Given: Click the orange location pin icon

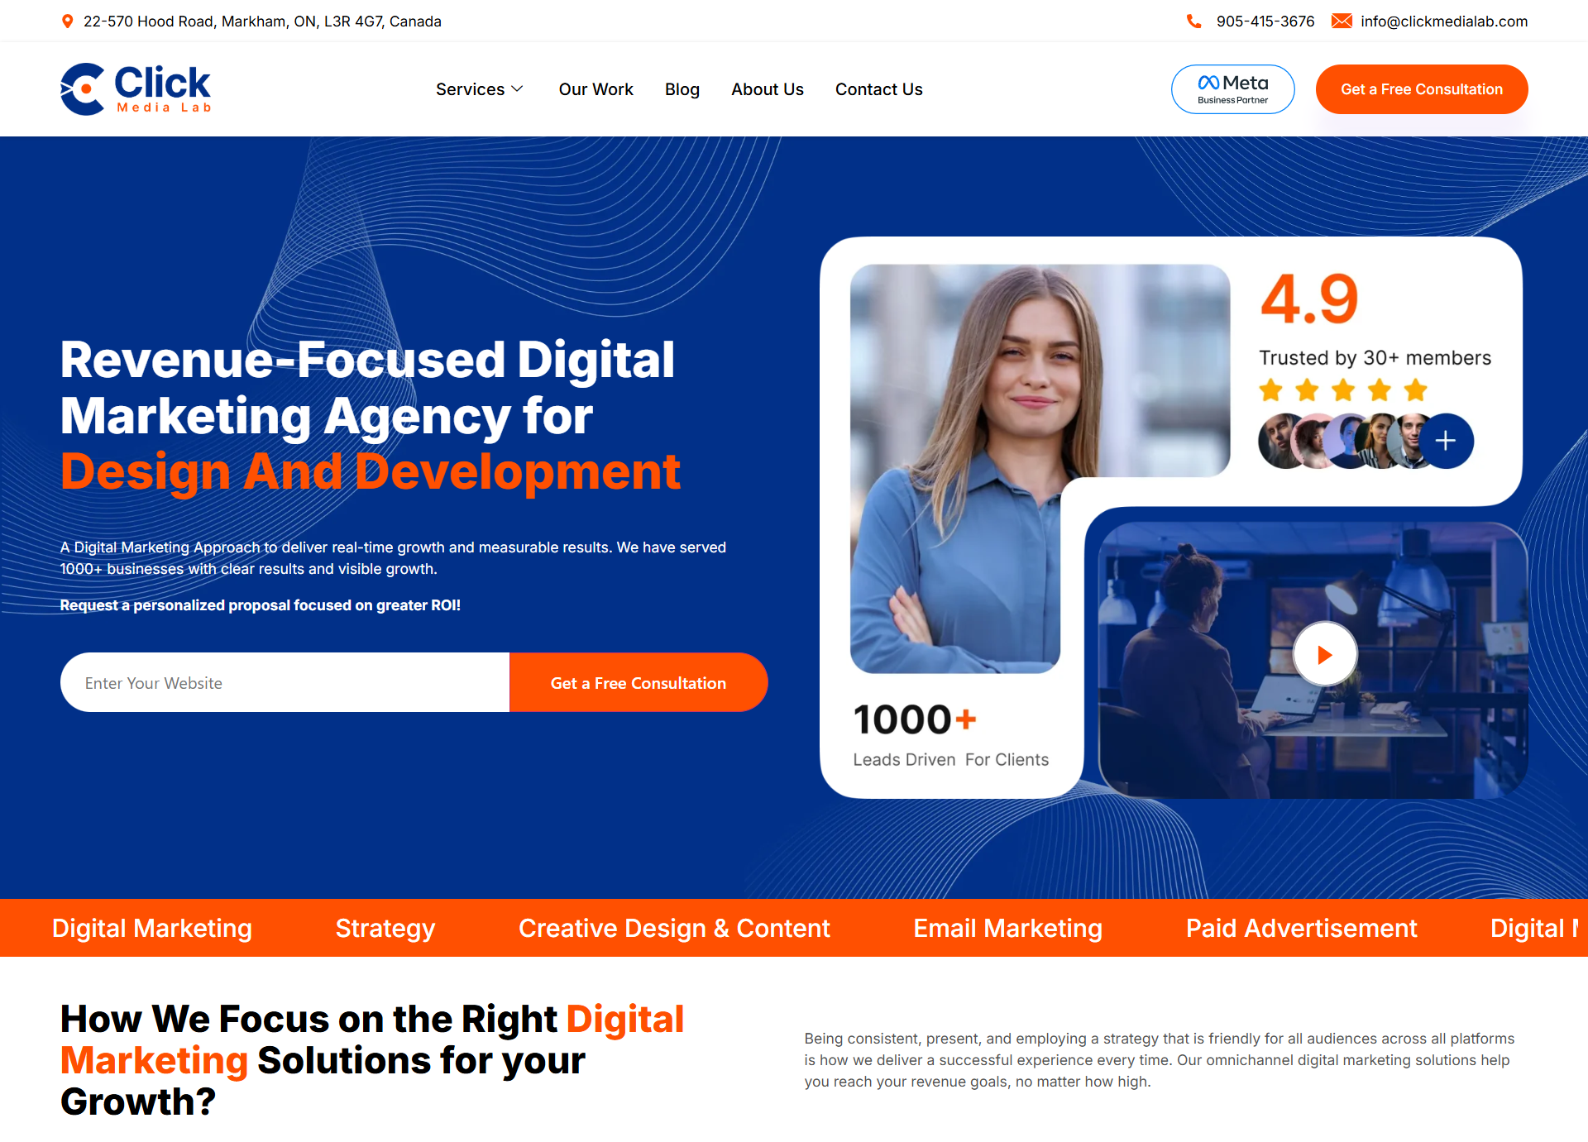Looking at the screenshot, I should (68, 22).
